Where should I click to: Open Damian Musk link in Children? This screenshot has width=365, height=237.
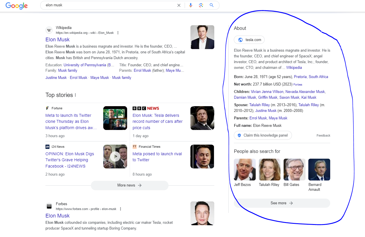tap(245, 98)
